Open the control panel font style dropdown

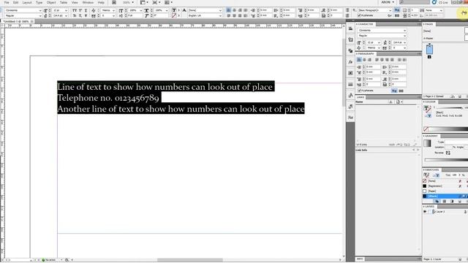pyautogui.click(x=23, y=15)
